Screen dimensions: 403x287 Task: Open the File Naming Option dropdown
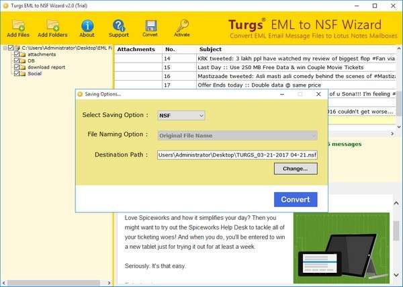tap(237, 136)
